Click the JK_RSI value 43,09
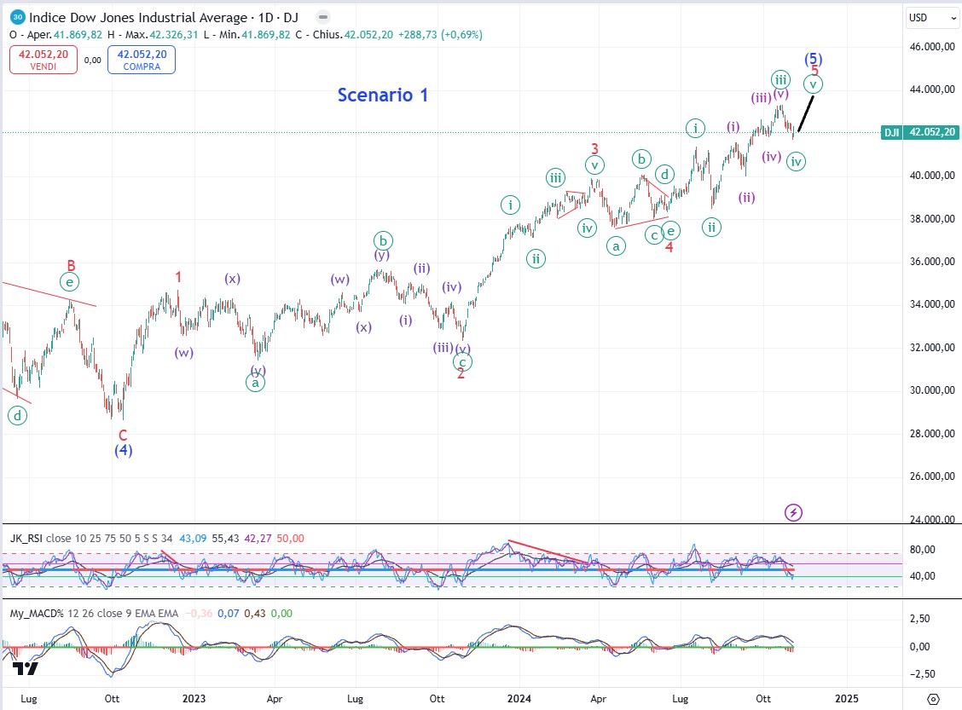 [x=193, y=539]
